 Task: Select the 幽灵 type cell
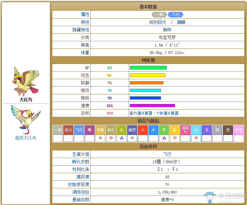pos(132,130)
